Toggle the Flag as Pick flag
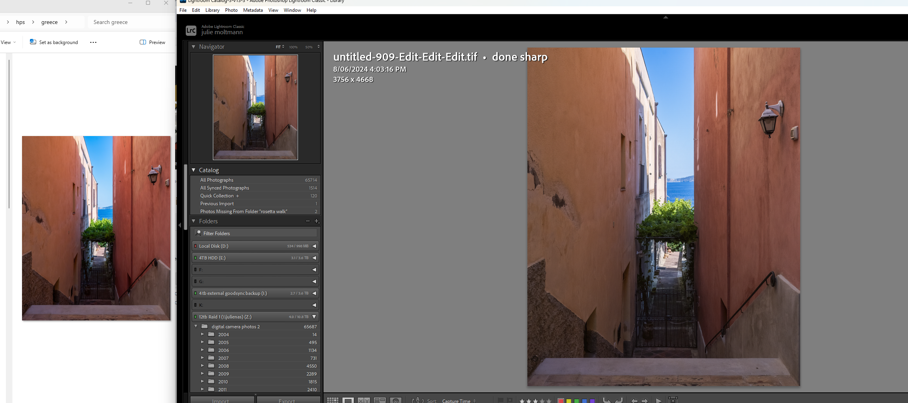The image size is (908, 403). (x=500, y=400)
